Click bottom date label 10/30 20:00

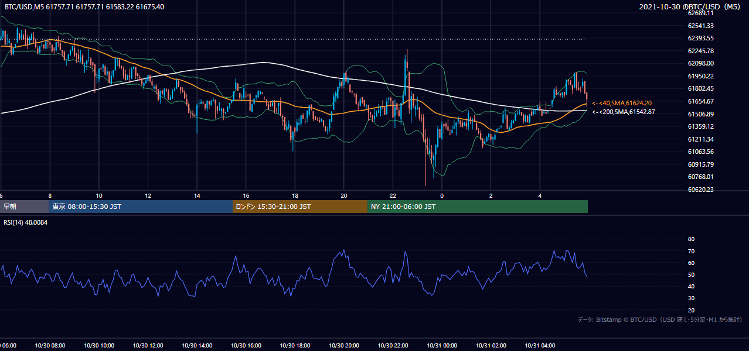tap(344, 346)
